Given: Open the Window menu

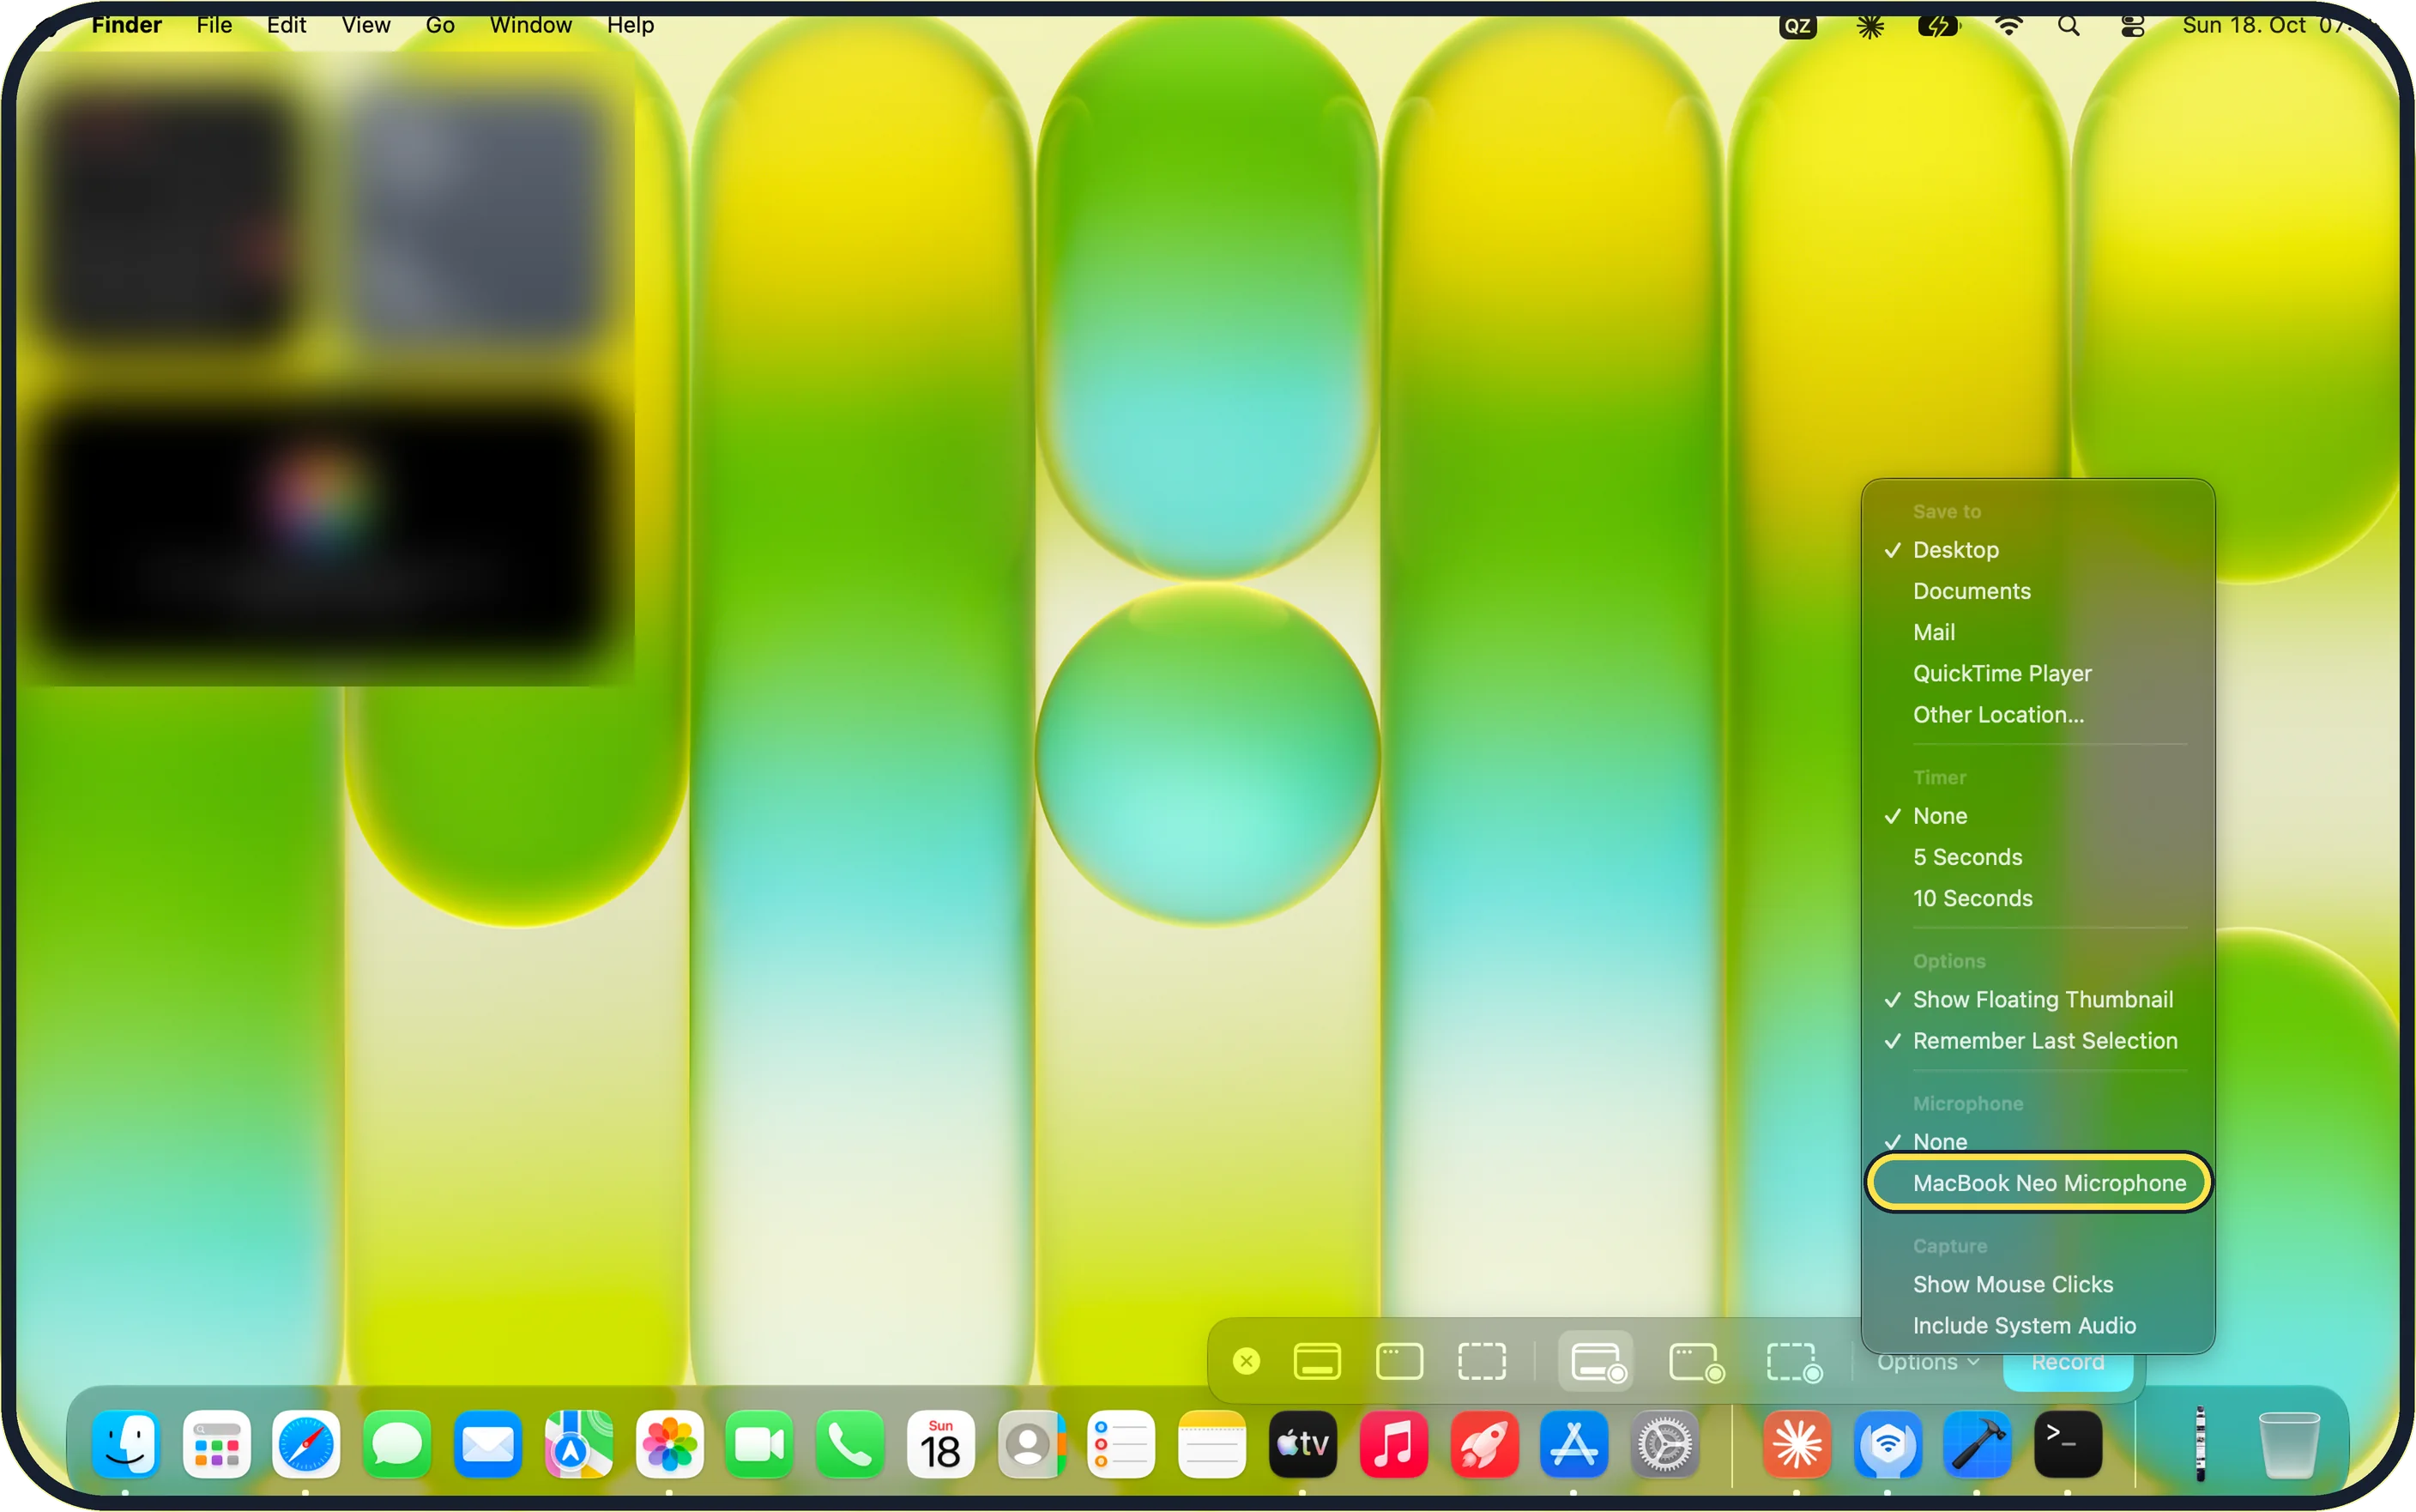Looking at the screenshot, I should click(529, 25).
